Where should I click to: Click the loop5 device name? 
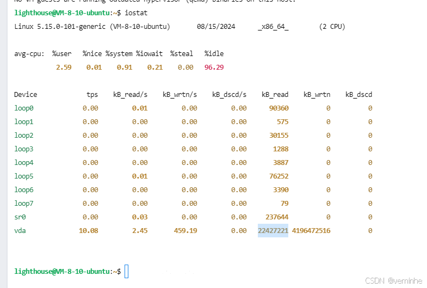pos(24,176)
